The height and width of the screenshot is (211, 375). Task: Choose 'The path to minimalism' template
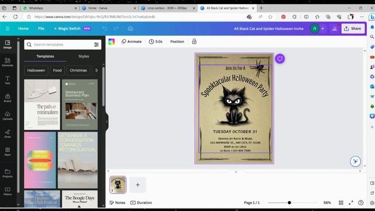tap(42, 104)
